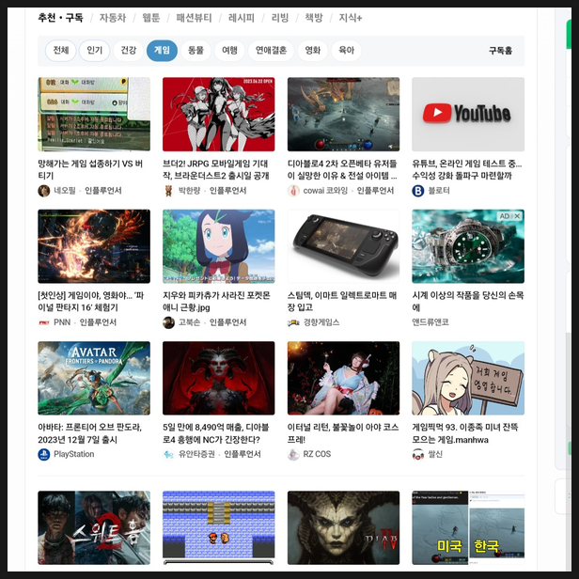
Task: Select the 여행 category chip
Action: point(229,51)
